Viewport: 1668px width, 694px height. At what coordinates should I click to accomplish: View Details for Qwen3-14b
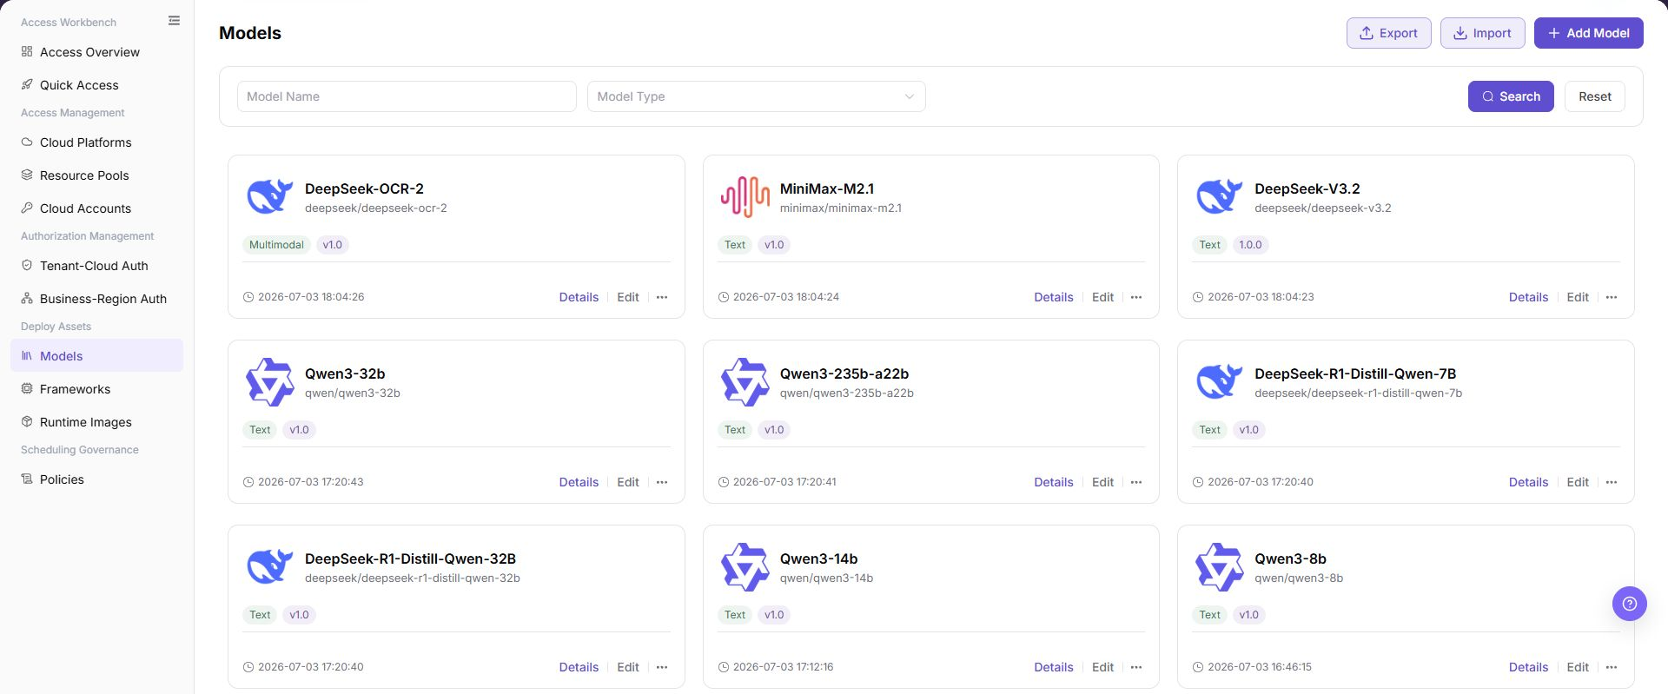click(x=1054, y=667)
